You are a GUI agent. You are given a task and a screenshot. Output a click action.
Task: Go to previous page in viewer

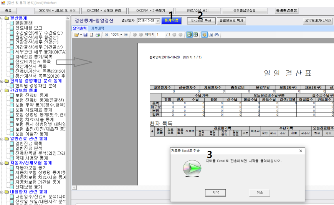tap(141, 35)
